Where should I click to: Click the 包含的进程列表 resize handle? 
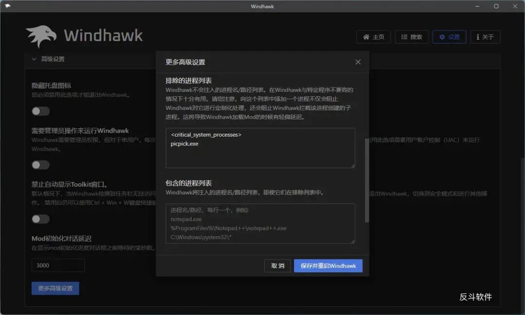[352, 242]
